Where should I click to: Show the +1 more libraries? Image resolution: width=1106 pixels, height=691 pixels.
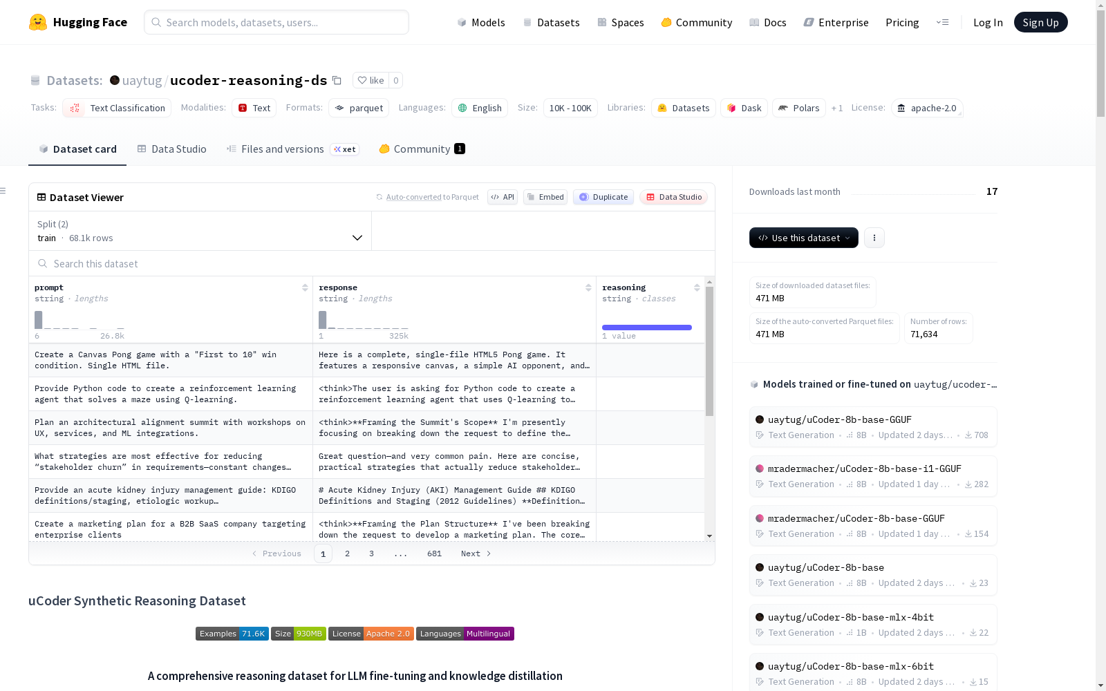[837, 108]
